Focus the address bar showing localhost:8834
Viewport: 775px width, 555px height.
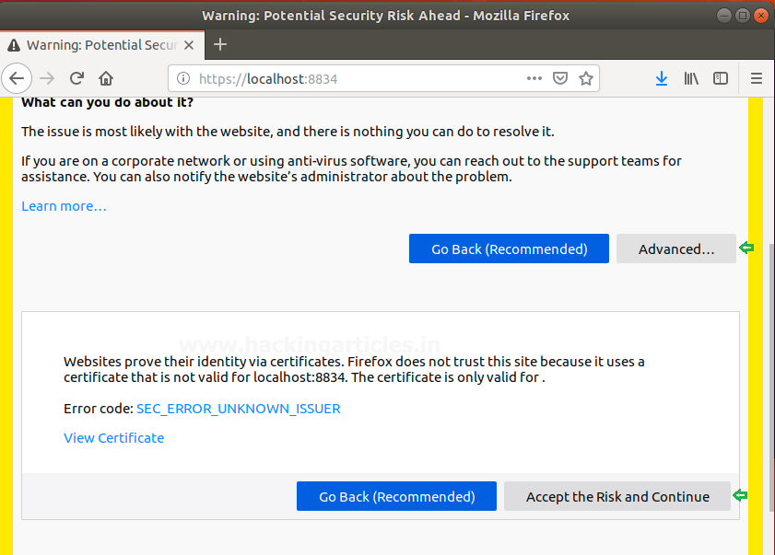pos(369,79)
